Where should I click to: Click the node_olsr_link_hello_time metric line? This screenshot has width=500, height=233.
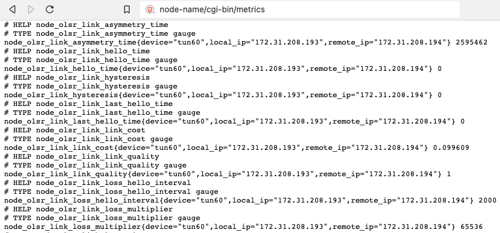point(223,68)
